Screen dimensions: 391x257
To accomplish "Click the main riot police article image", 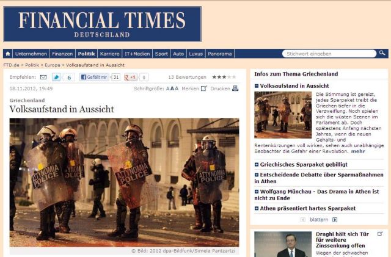I will pos(124,183).
